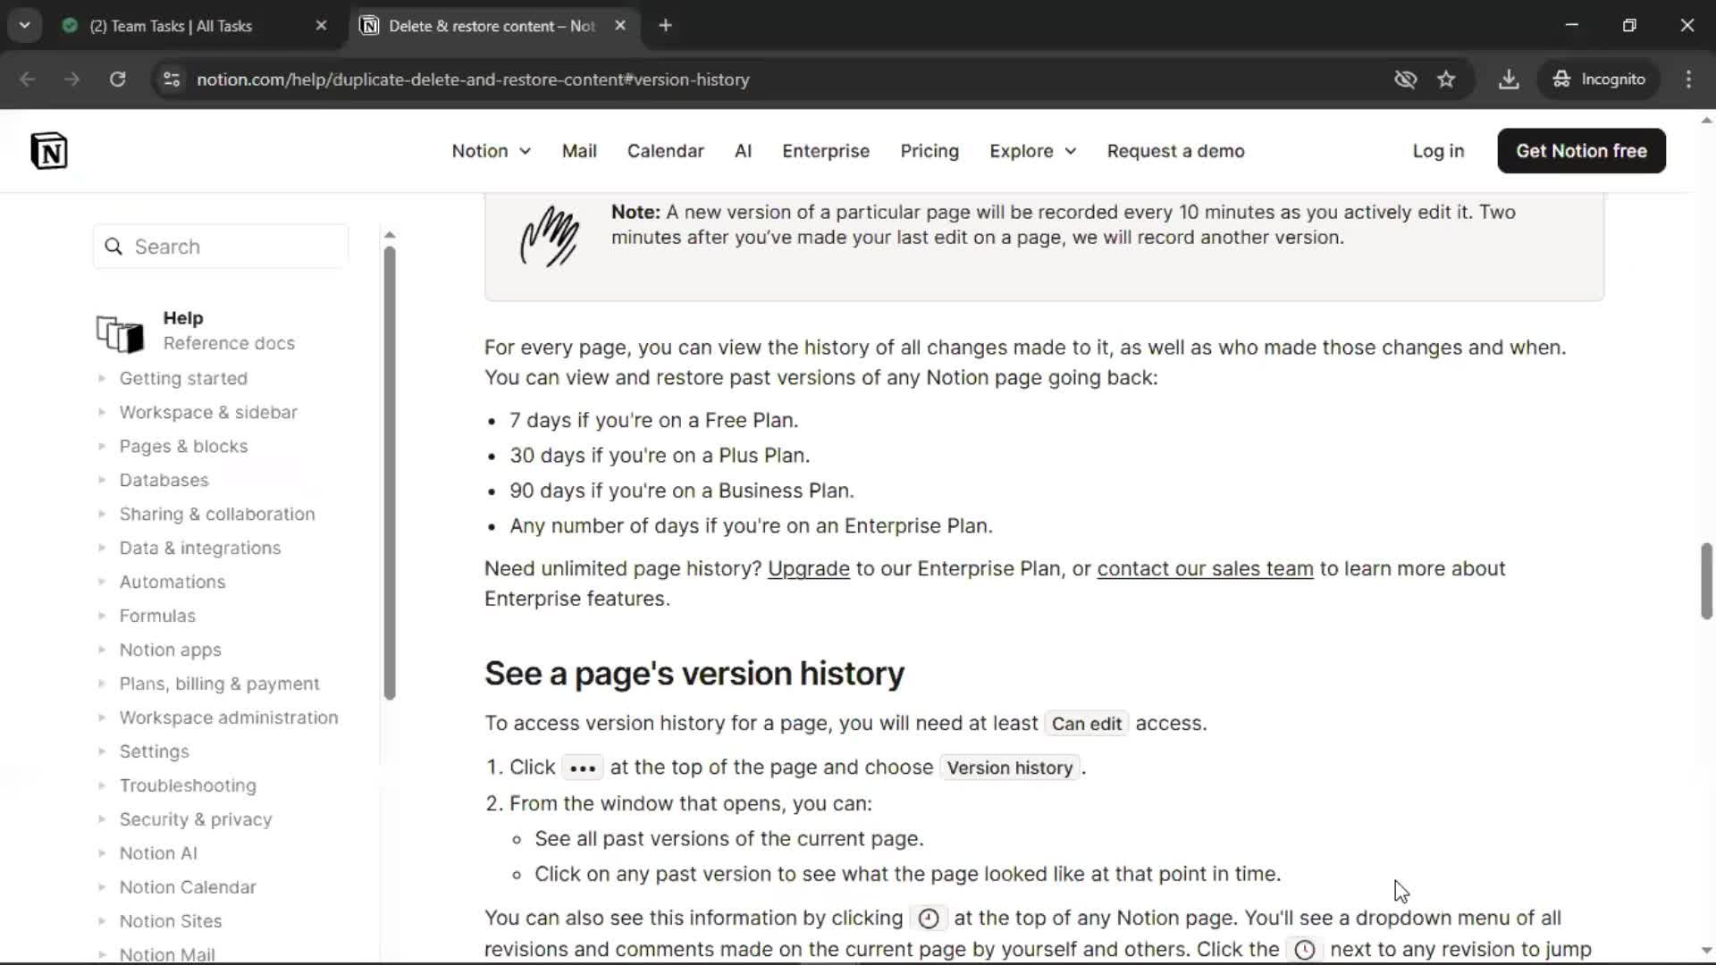
Task: Click 'Can edit' inline label
Action: (1086, 725)
